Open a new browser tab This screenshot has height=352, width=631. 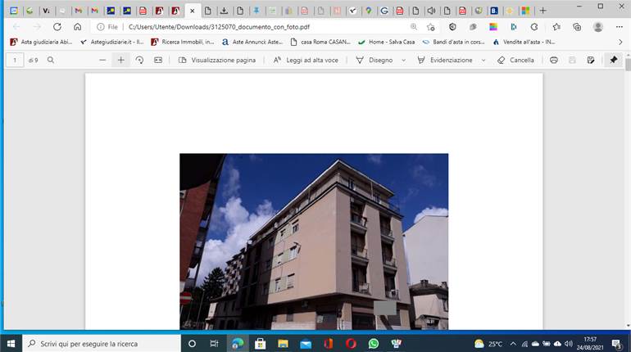[x=542, y=11]
